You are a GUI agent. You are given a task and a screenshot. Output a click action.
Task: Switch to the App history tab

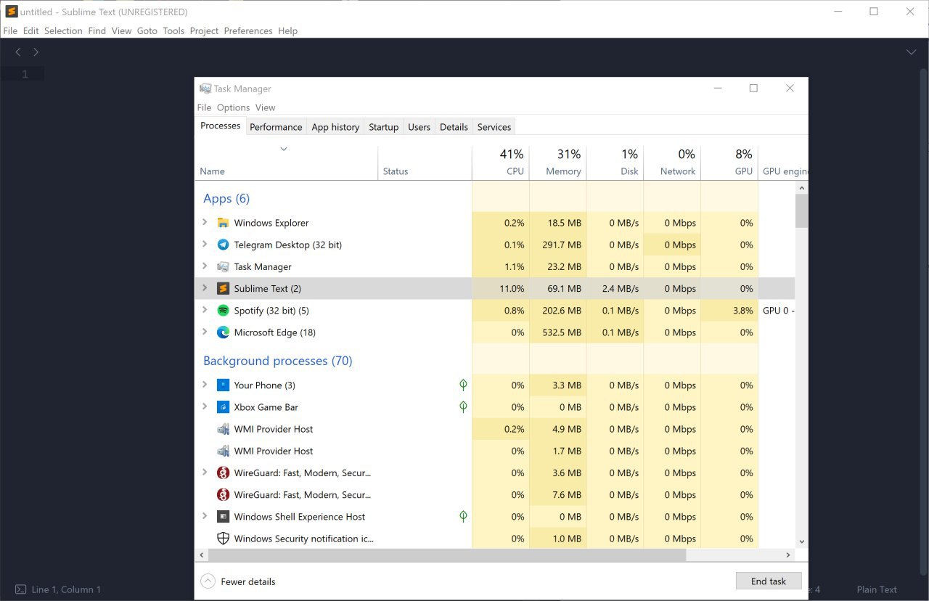coord(335,127)
